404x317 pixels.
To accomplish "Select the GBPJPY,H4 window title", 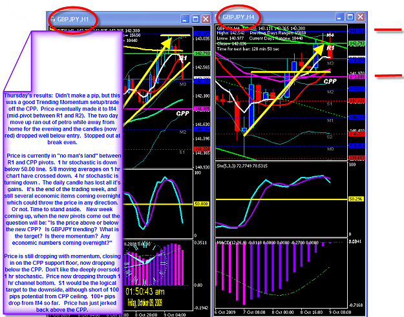I will point(239,17).
